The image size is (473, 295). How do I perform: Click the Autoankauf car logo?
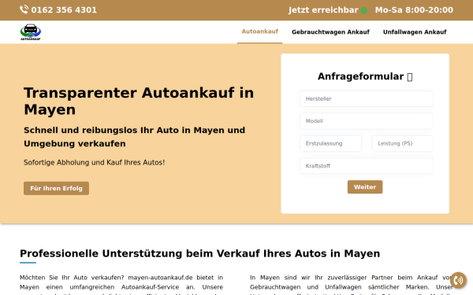pyautogui.click(x=31, y=32)
